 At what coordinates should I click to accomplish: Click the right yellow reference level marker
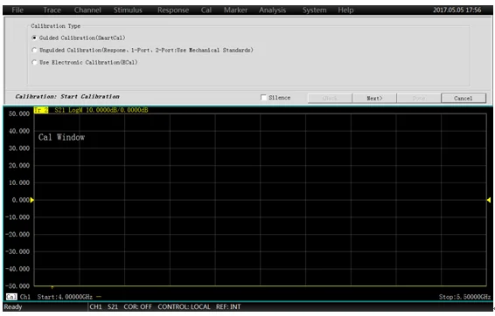coord(489,200)
